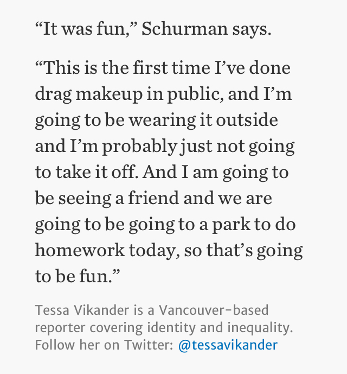The height and width of the screenshot is (374, 347).
Task: Click the word "inequality" in the bio
Action: point(260,328)
